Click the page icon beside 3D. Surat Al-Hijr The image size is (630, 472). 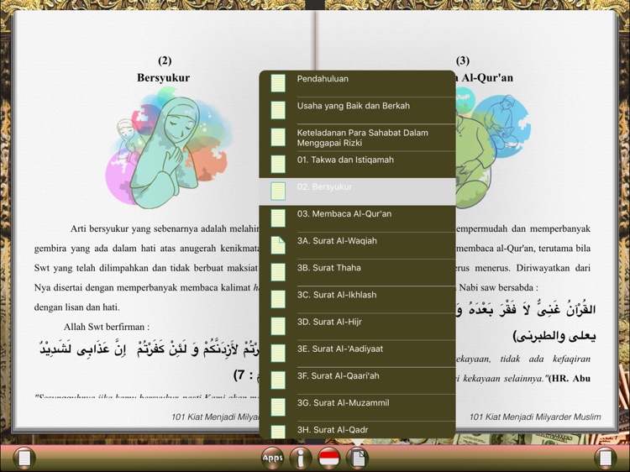click(x=278, y=326)
